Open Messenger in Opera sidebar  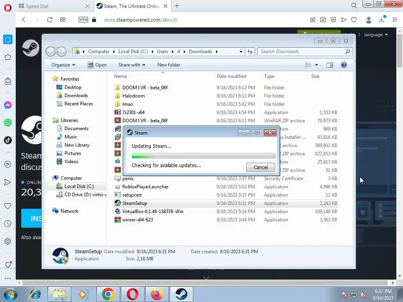click(x=8, y=105)
